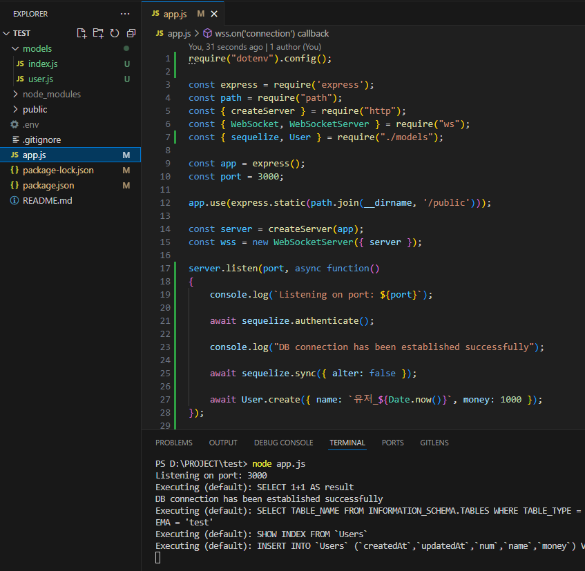Click the New Folder icon in Explorer
The height and width of the screenshot is (571, 585).
click(98, 33)
